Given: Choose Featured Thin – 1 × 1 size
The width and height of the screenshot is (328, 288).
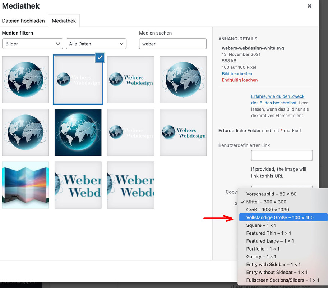Looking at the screenshot, I should (283, 233).
